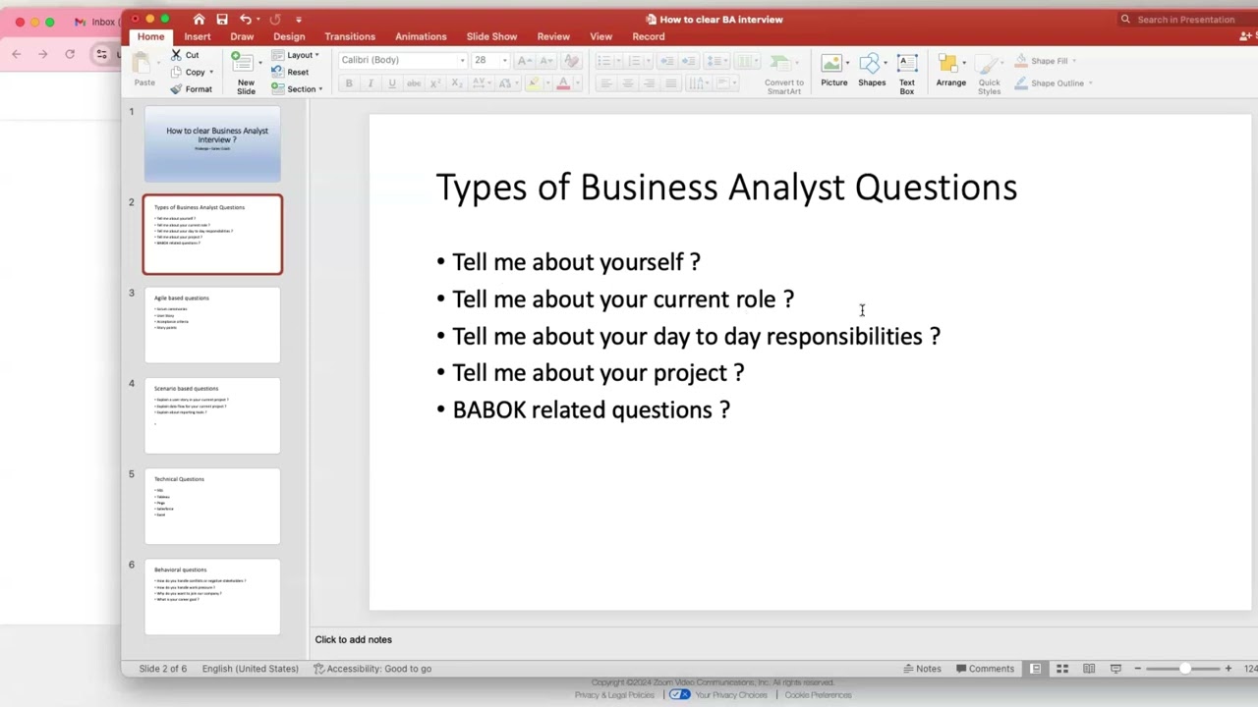
Task: Open the Draw ribbon tab
Action: point(242,36)
